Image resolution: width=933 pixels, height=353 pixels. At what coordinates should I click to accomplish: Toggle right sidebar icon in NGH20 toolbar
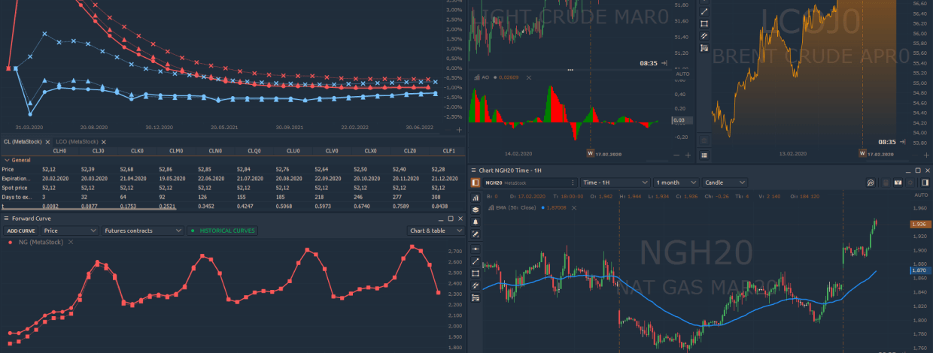point(925,183)
